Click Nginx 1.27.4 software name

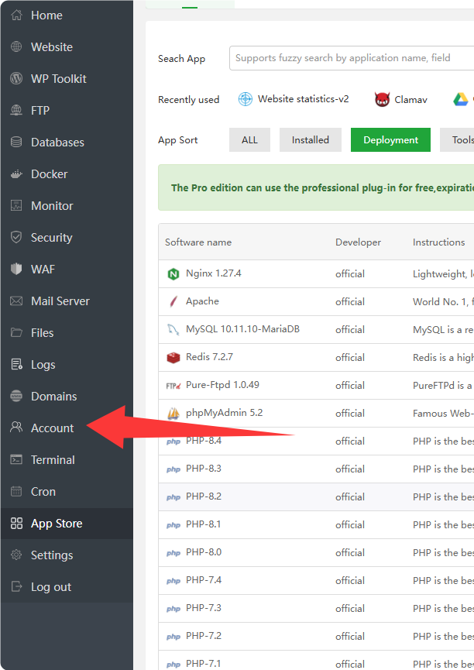click(x=213, y=273)
